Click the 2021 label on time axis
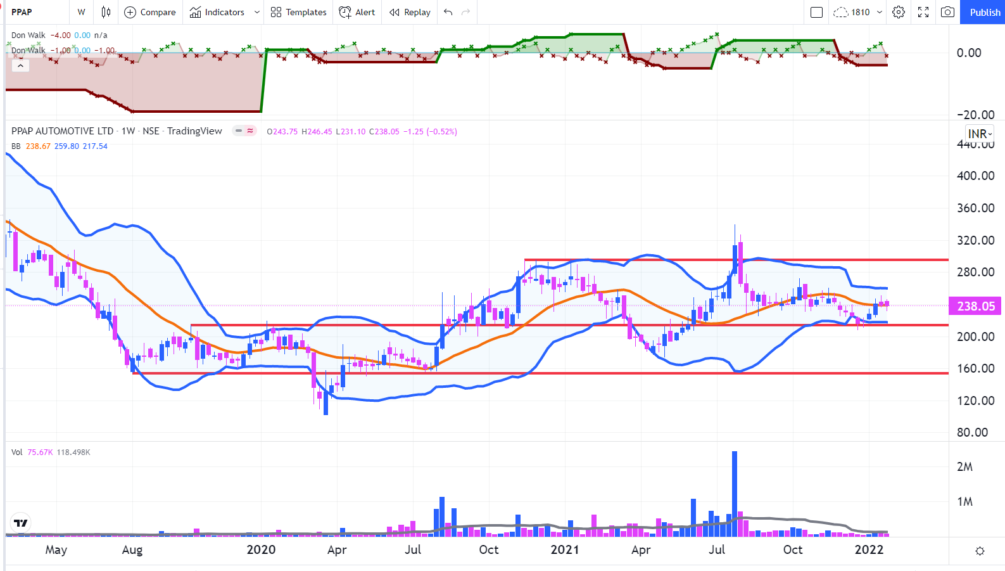 coord(565,550)
